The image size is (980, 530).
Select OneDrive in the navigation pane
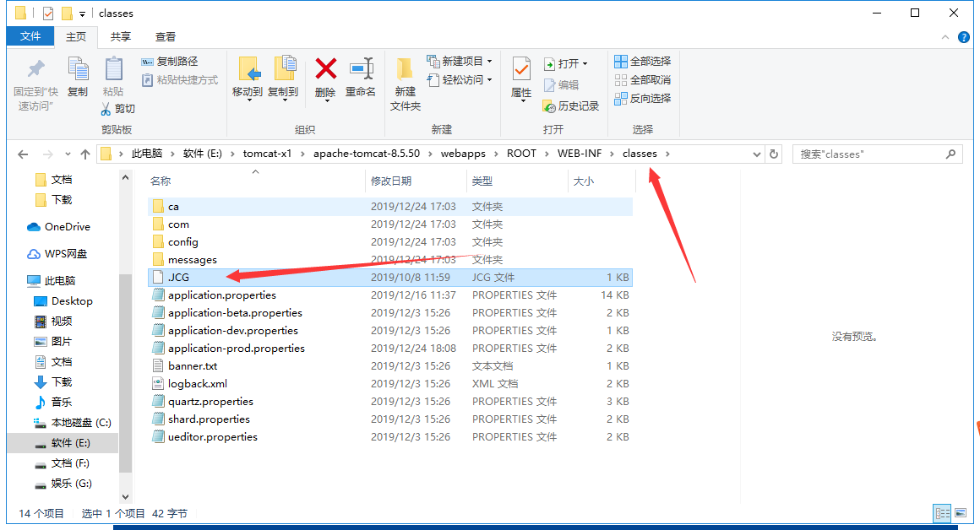pyautogui.click(x=59, y=227)
